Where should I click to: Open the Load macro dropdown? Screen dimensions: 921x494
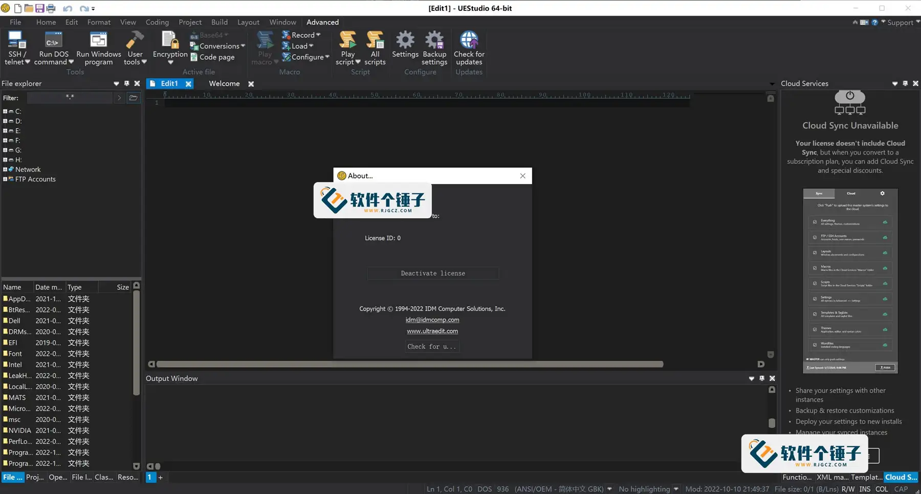click(297, 46)
